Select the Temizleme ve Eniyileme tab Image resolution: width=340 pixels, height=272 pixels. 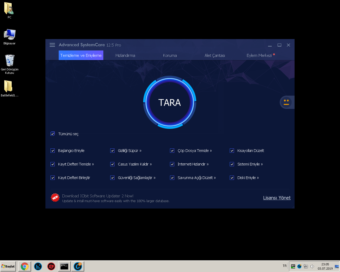point(81,55)
